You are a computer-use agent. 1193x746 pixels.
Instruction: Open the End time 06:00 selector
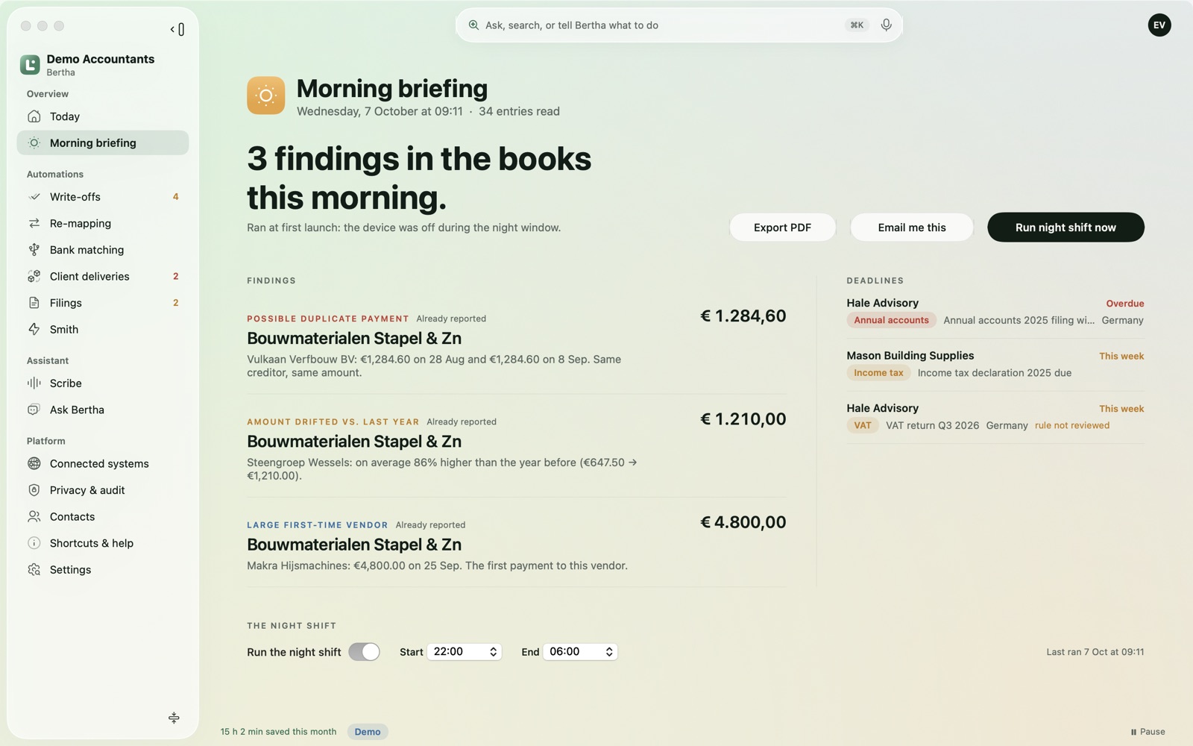click(x=580, y=652)
